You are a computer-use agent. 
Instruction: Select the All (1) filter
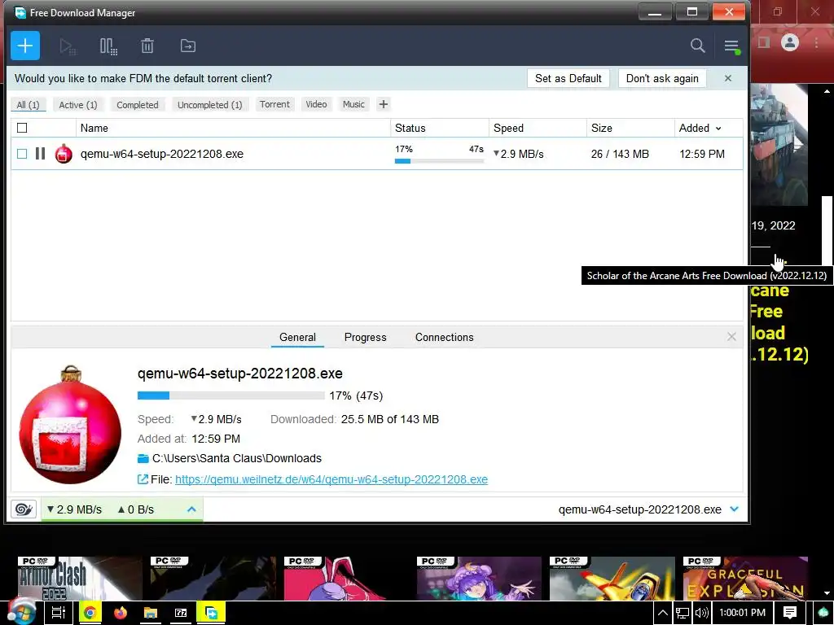tap(29, 105)
